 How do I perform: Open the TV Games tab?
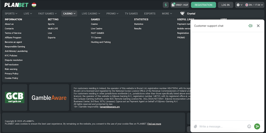pyautogui.click(x=131, y=14)
